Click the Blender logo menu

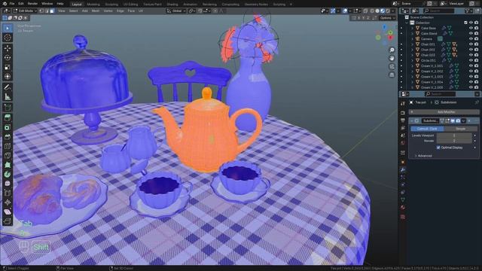(x=5, y=4)
